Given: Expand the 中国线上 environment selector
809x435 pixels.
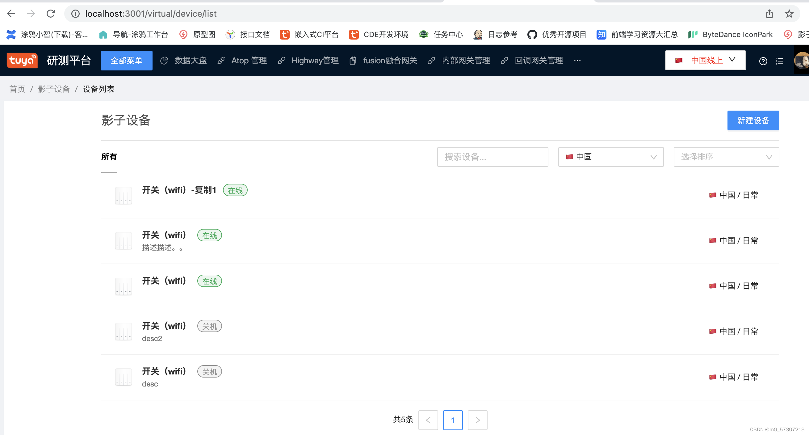Looking at the screenshot, I should [x=705, y=60].
